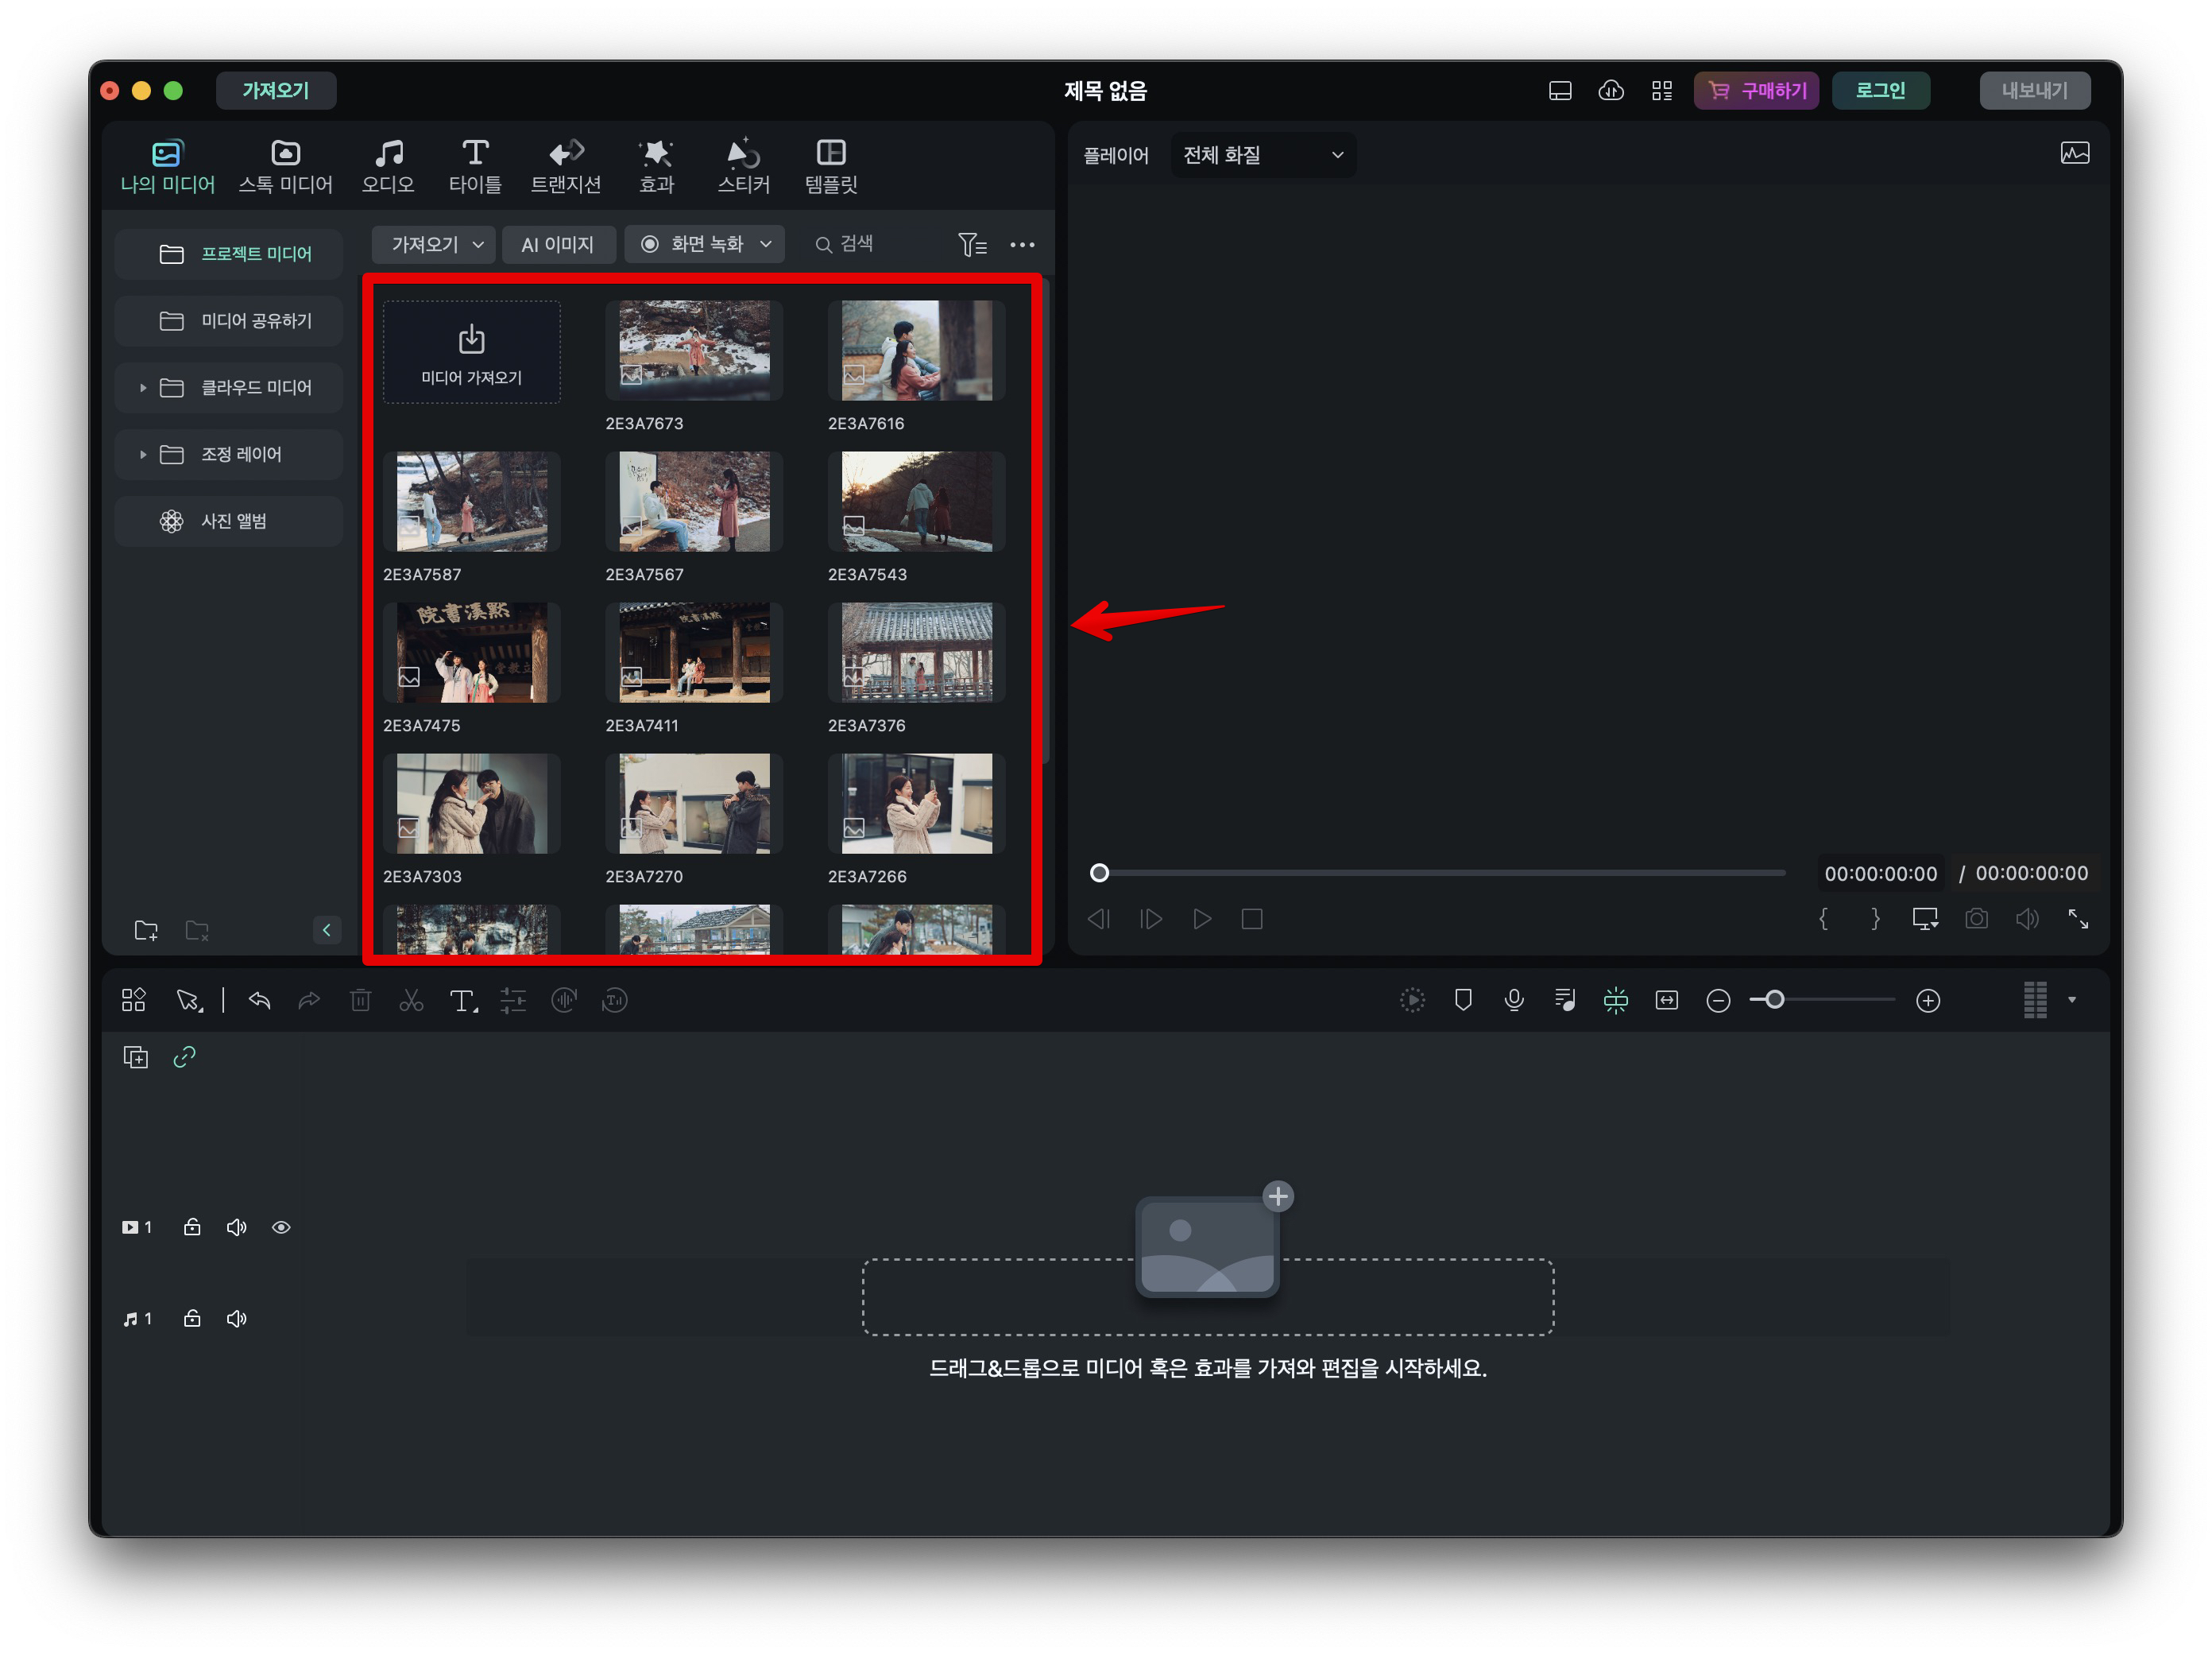
Task: Click the cloud upload icon in title bar
Action: coord(1610,91)
